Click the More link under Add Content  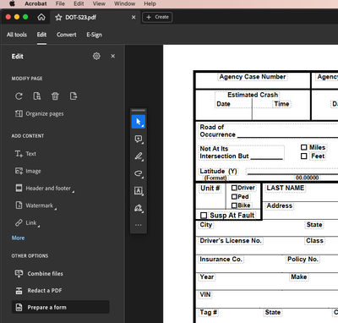(18, 238)
